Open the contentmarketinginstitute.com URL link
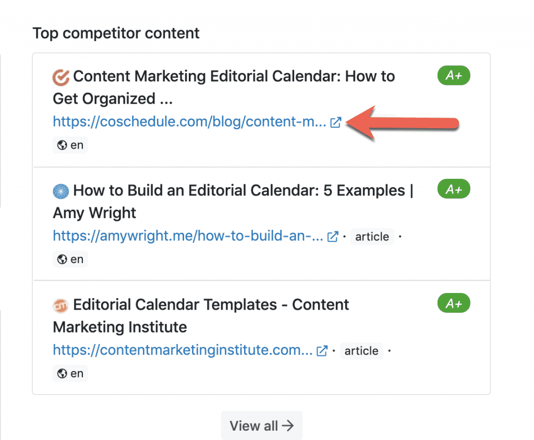The image size is (534, 440). click(183, 350)
